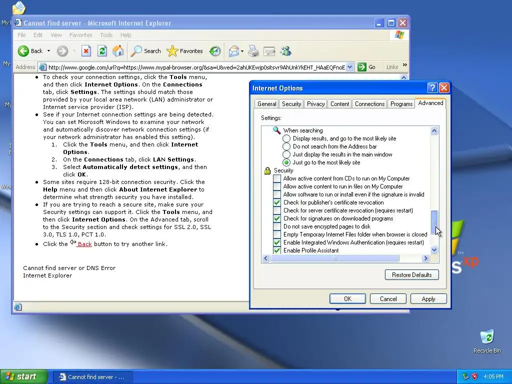Click the Forward arrow icon in IE toolbar

(x=62, y=51)
